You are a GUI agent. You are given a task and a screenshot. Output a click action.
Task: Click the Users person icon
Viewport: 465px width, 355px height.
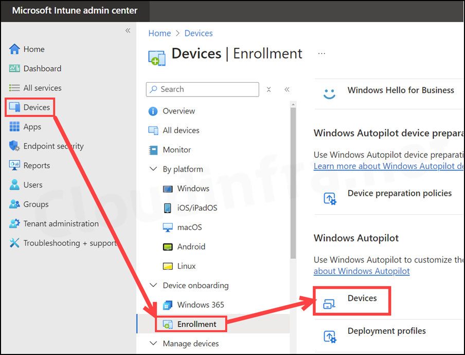pos(14,185)
